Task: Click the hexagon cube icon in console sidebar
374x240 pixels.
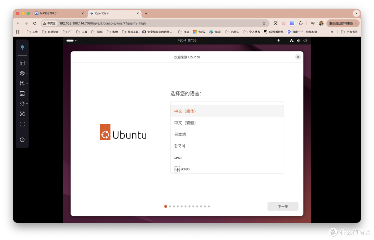Action: click(x=22, y=73)
